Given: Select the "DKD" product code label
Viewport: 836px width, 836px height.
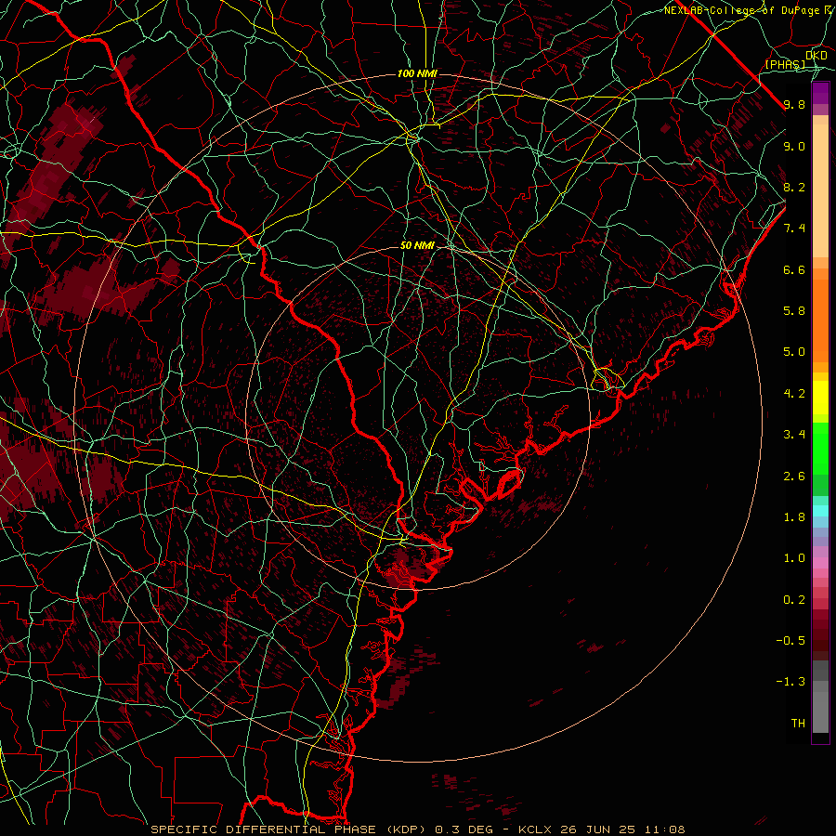Looking at the screenshot, I should pyautogui.click(x=816, y=55).
